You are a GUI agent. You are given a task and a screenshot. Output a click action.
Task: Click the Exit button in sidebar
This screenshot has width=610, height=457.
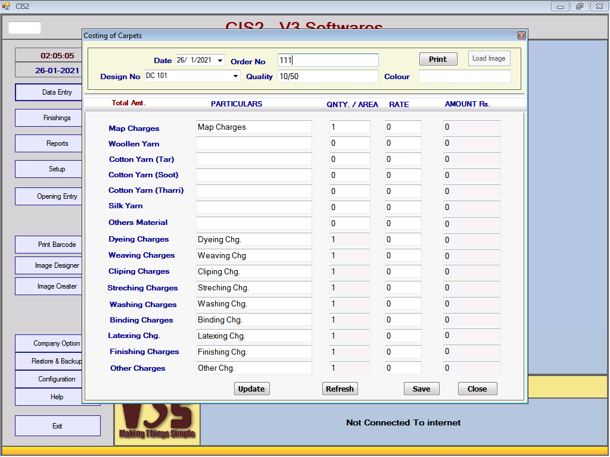tap(57, 426)
